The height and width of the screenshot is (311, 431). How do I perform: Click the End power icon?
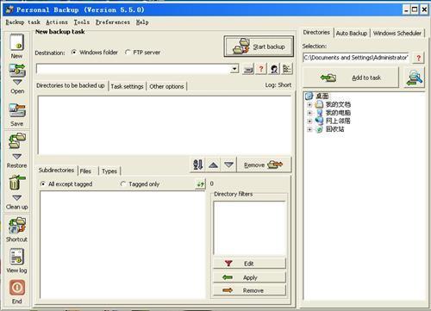(17, 288)
